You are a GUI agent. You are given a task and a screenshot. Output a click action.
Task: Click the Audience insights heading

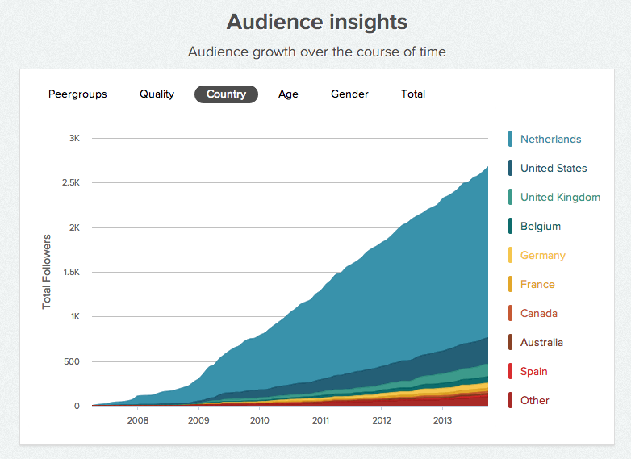[x=317, y=22]
